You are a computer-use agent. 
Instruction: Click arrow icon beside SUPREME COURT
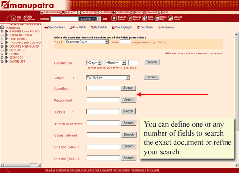coord(7,35)
